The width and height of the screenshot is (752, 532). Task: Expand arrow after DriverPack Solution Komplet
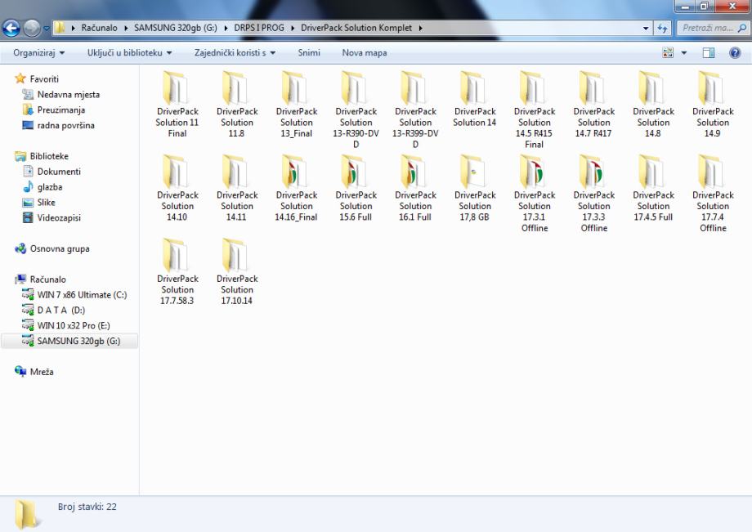click(x=421, y=29)
